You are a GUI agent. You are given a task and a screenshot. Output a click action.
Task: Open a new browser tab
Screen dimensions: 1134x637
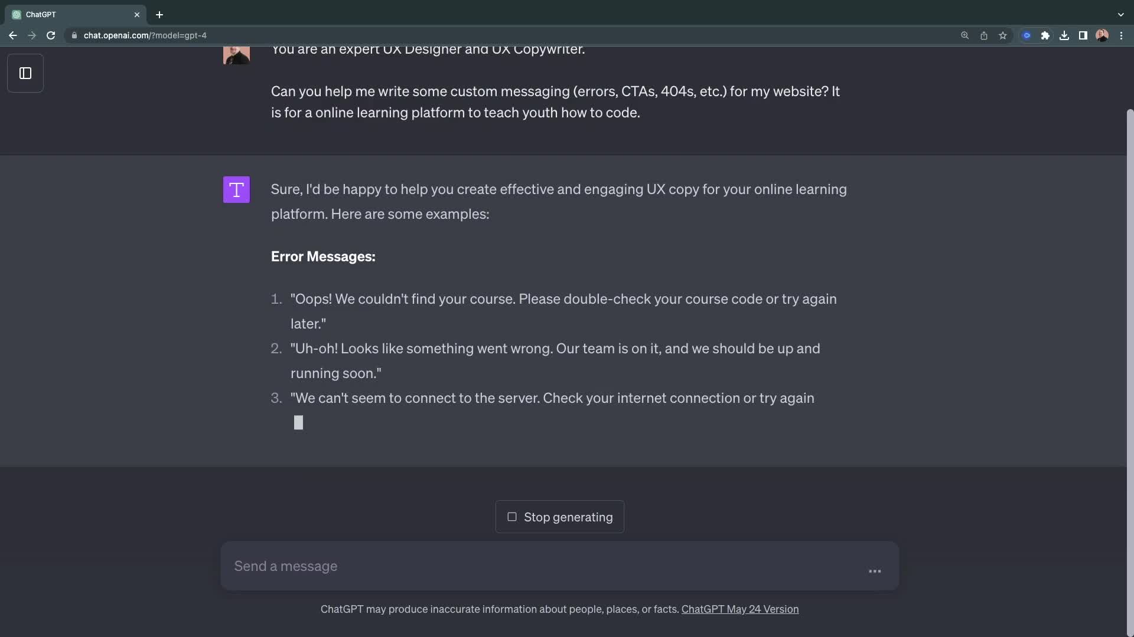159,15
